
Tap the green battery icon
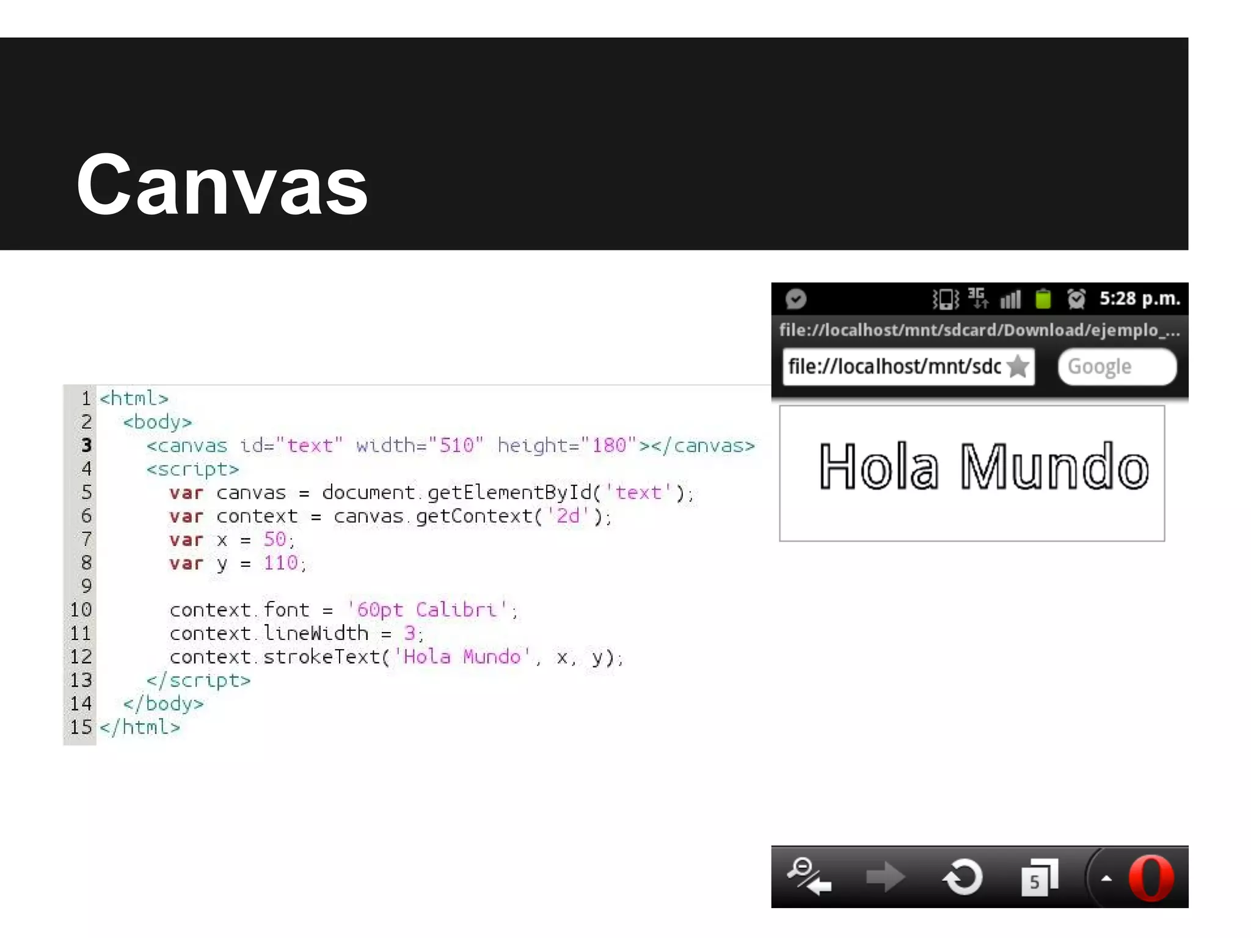point(1043,299)
